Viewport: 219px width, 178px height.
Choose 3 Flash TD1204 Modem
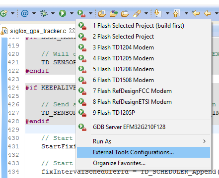(144, 47)
